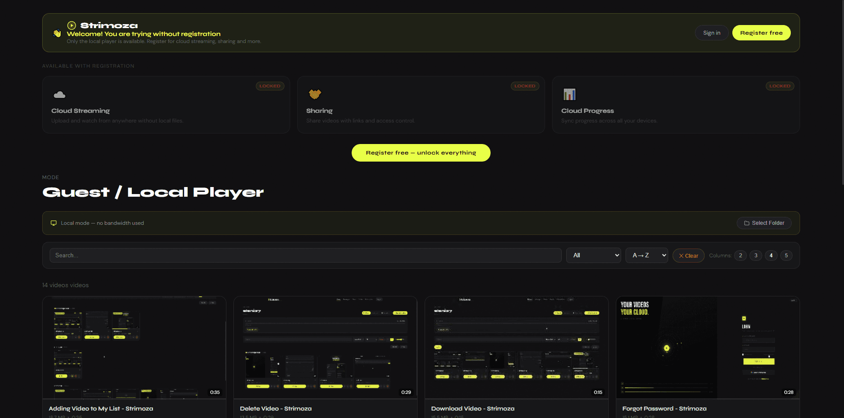Click the 0:35 duration badge
844x418 pixels.
pos(215,393)
